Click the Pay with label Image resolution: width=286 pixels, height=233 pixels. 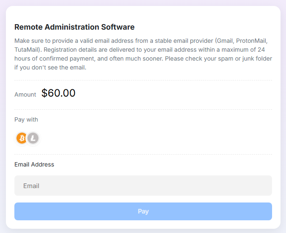coord(26,119)
